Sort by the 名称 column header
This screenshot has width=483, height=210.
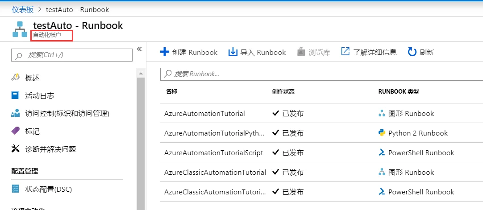click(171, 92)
